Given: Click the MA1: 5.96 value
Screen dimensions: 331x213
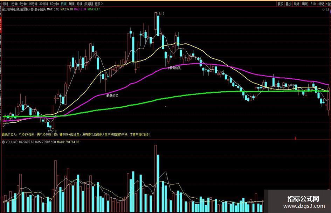Looking at the screenshot, I should click(53, 9).
